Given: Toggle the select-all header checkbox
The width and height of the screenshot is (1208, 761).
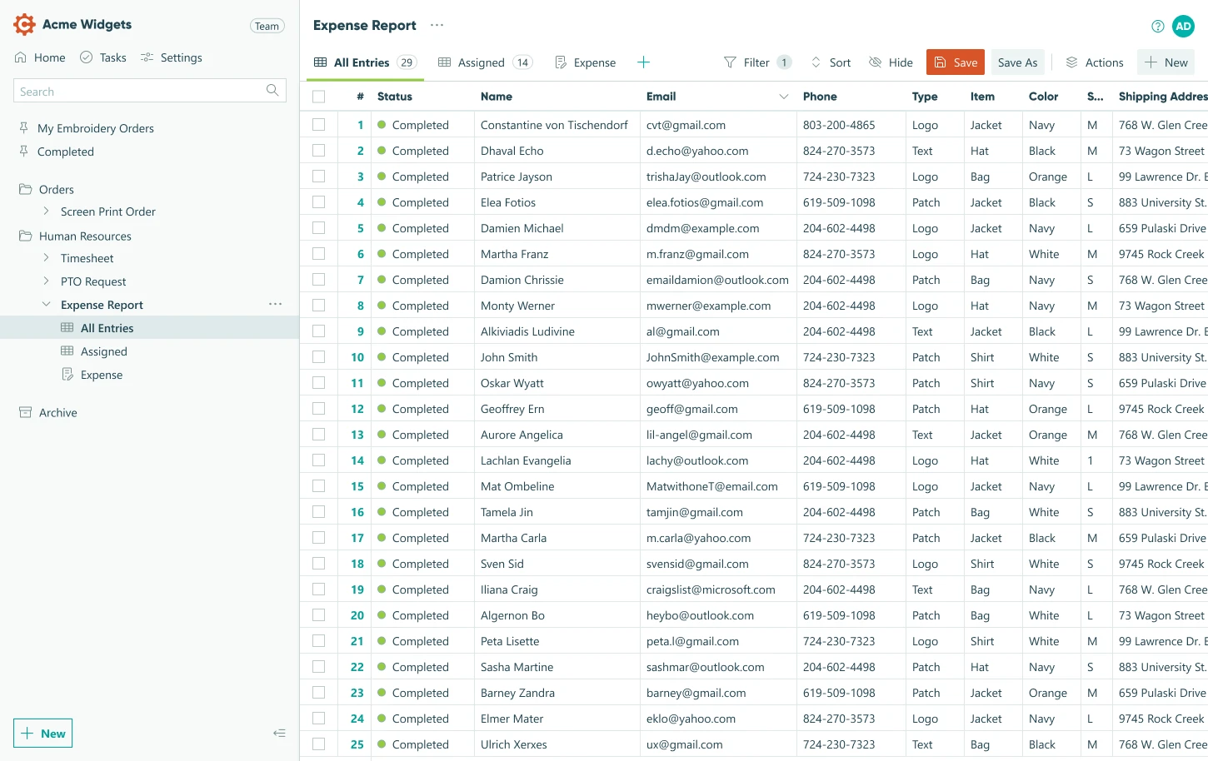Looking at the screenshot, I should click(x=318, y=97).
